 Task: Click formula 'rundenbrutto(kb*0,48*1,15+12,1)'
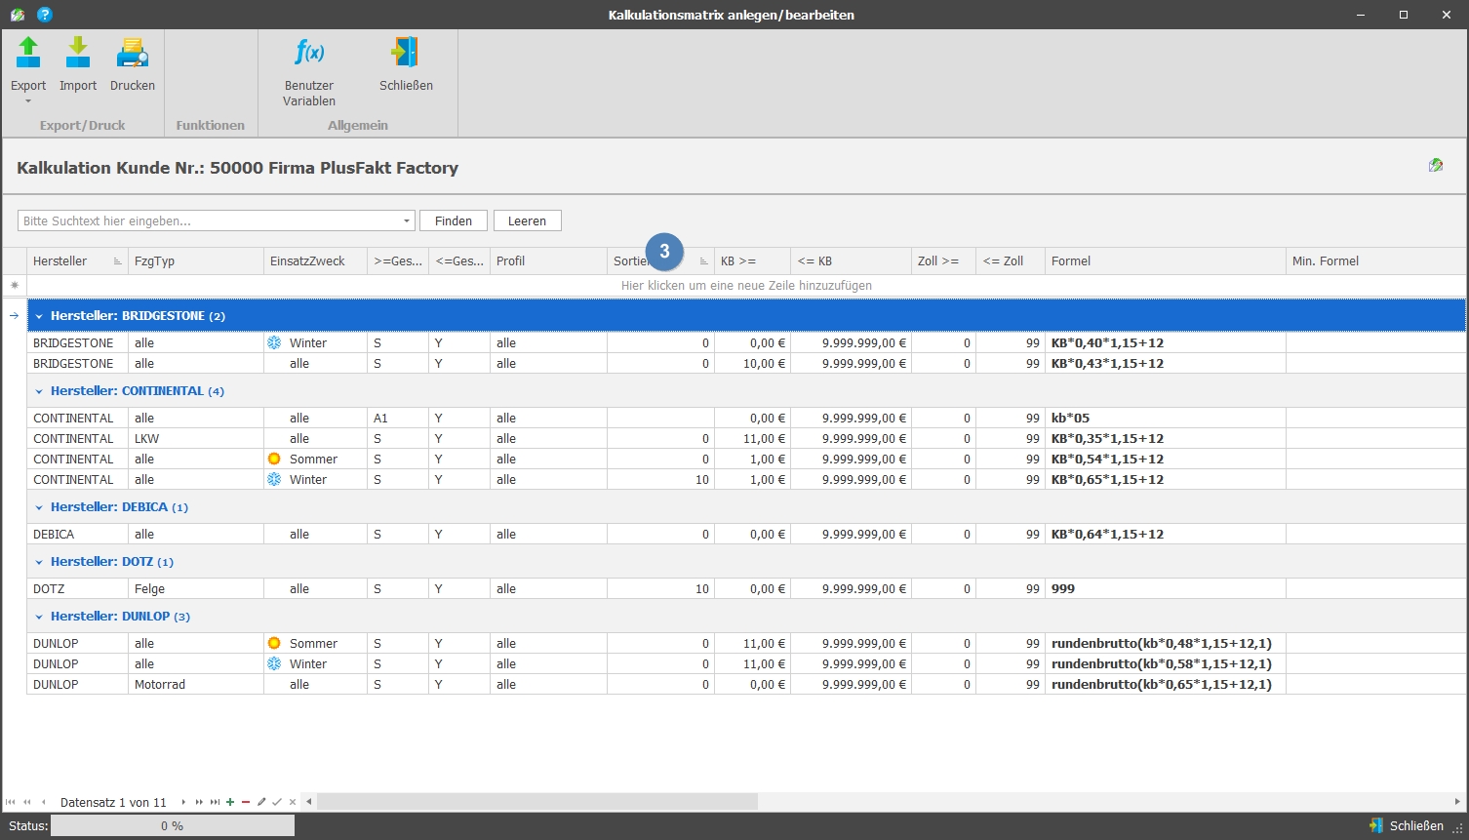pos(1165,643)
